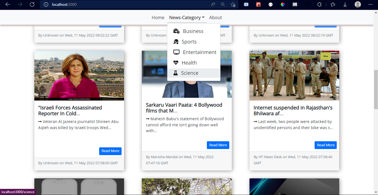The width and height of the screenshot is (378, 195).
Task: Click summary "Veteran Al Jazeera journalist Shireen Abu Aqleh"
Action: 78,125
